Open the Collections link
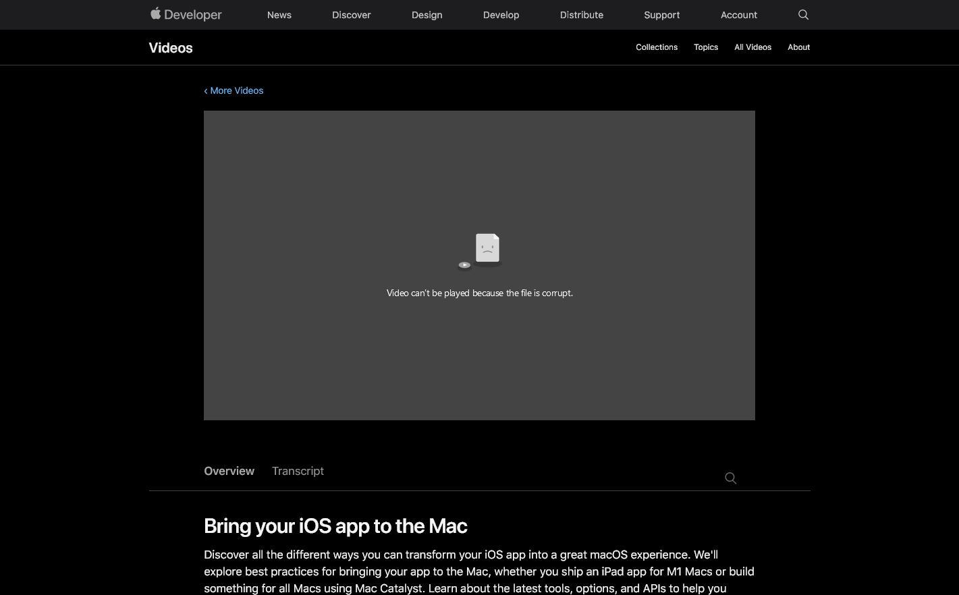This screenshot has width=959, height=595. (x=656, y=47)
